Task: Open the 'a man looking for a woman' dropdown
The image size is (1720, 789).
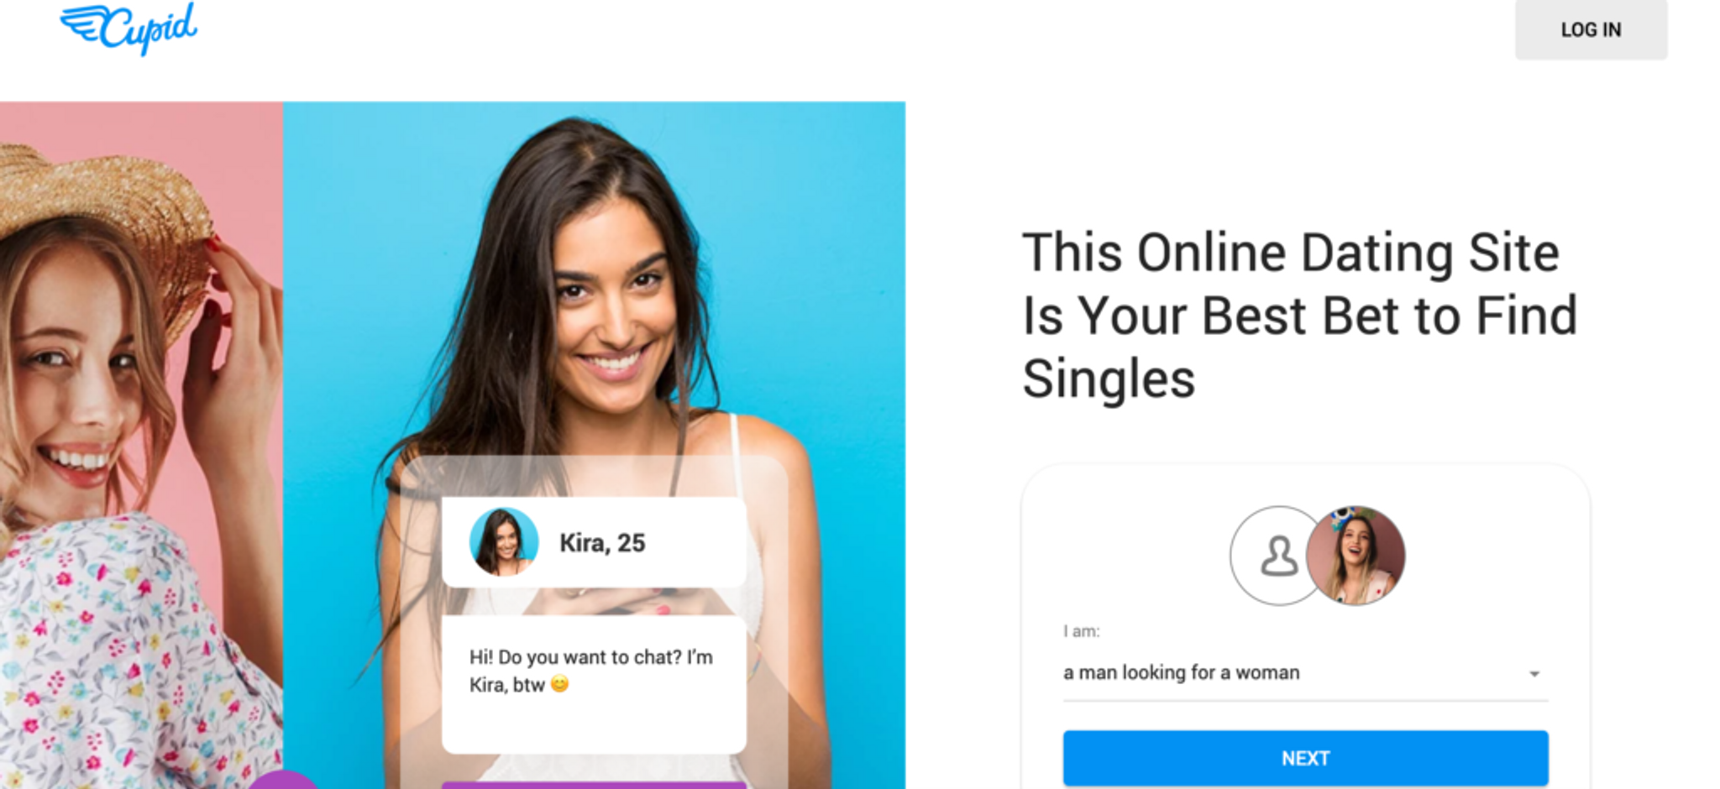Action: (x=1305, y=673)
